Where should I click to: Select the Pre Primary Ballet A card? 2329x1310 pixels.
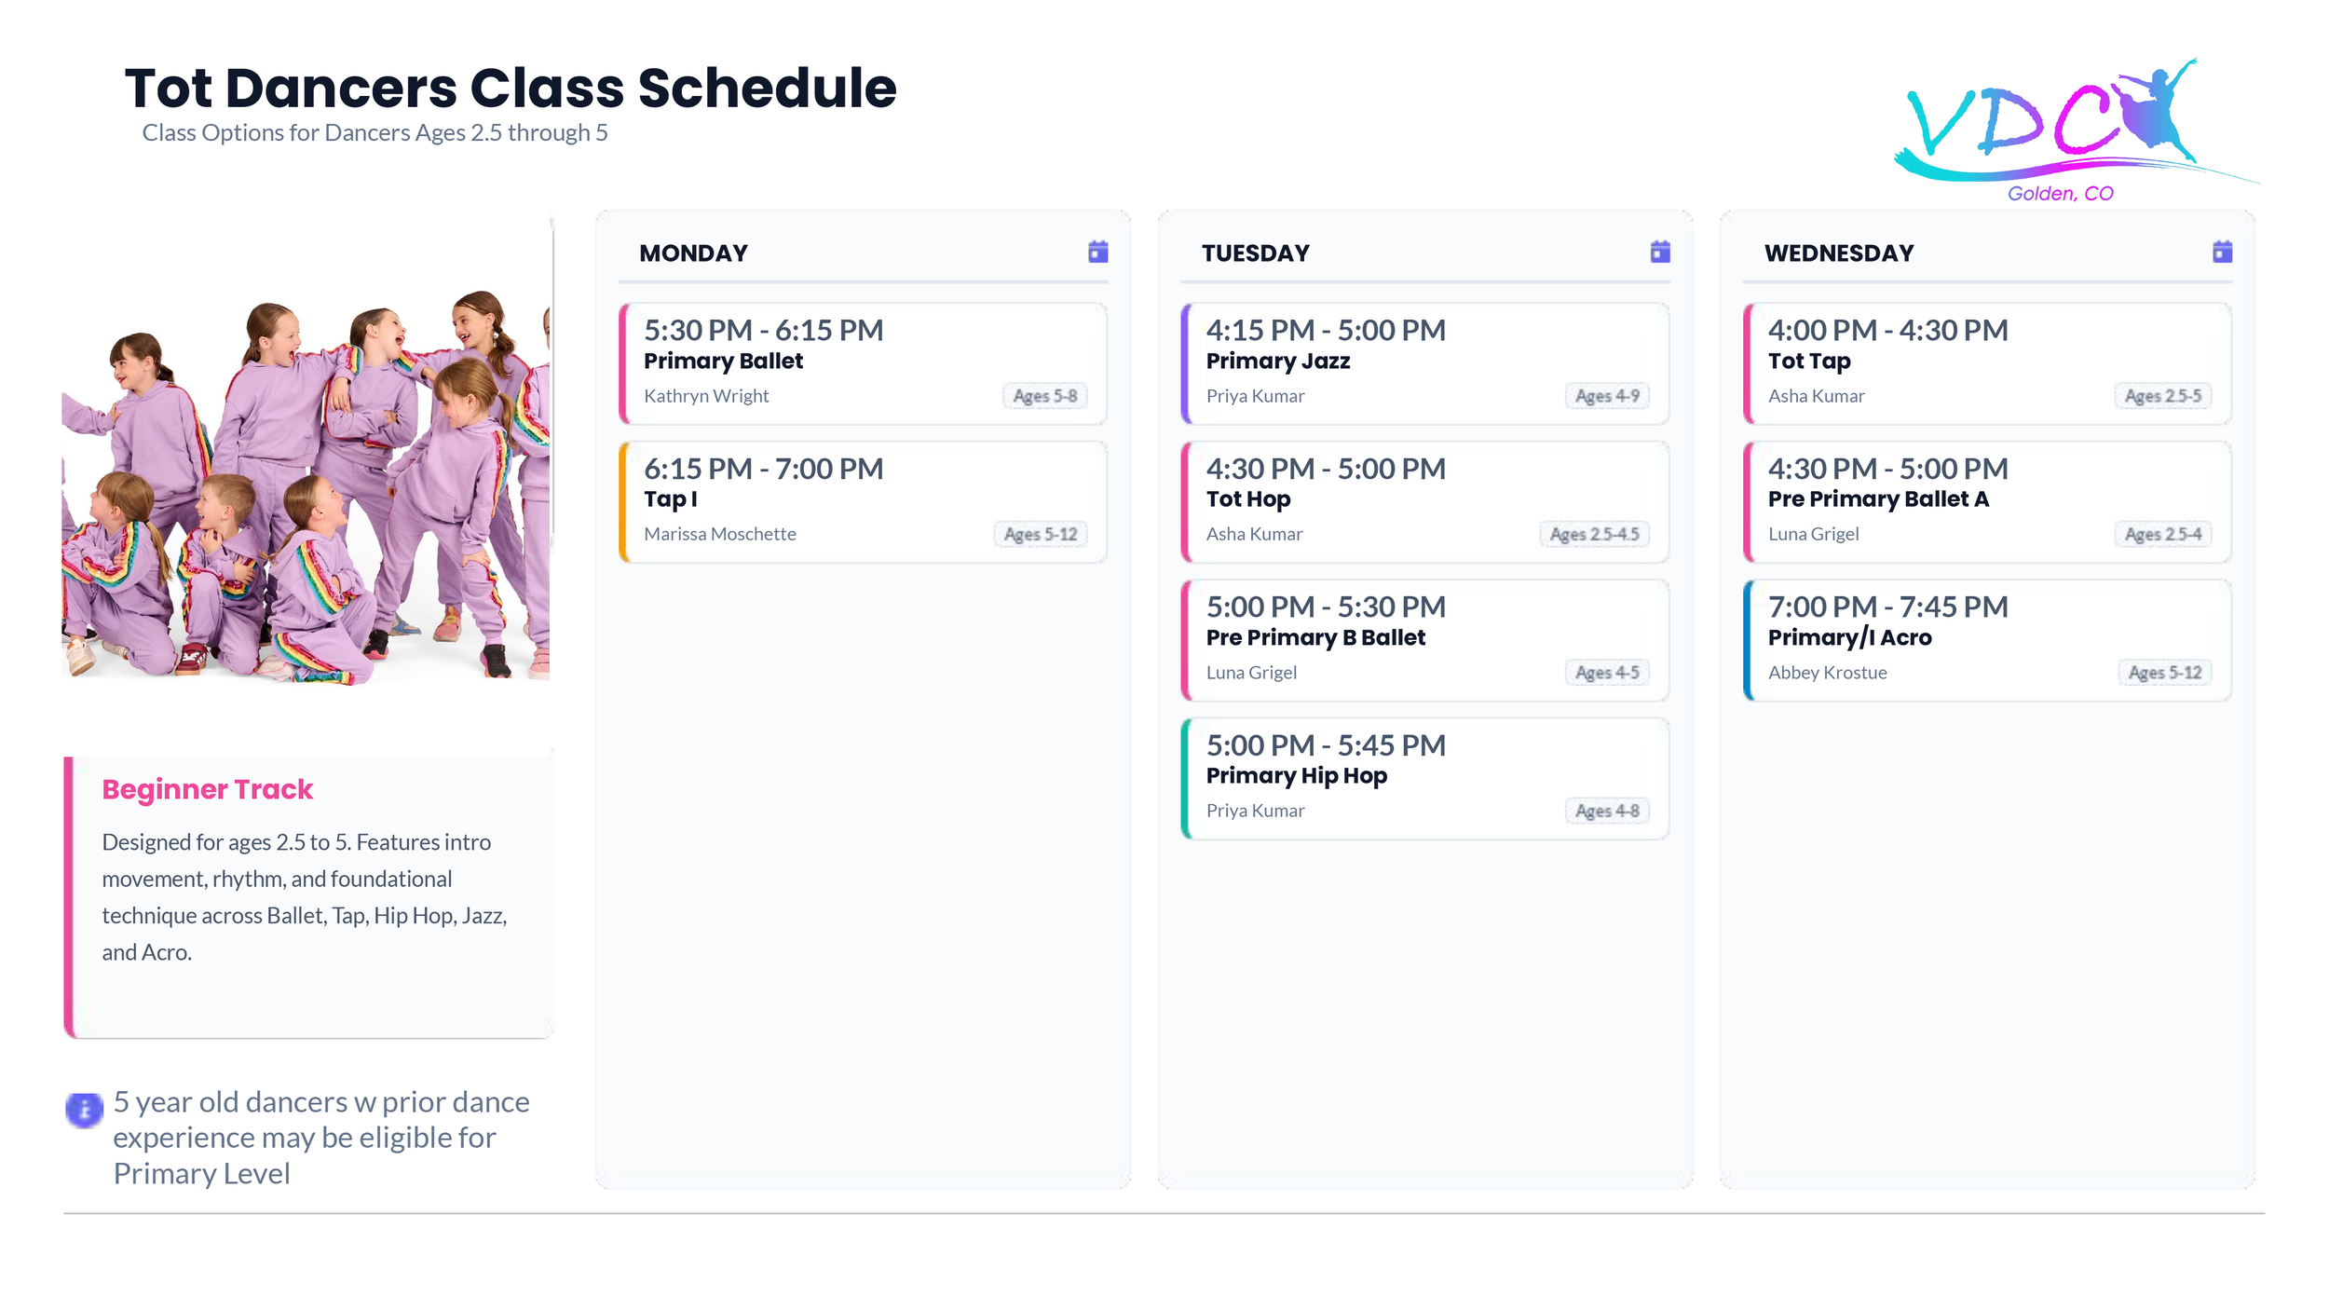(1987, 502)
